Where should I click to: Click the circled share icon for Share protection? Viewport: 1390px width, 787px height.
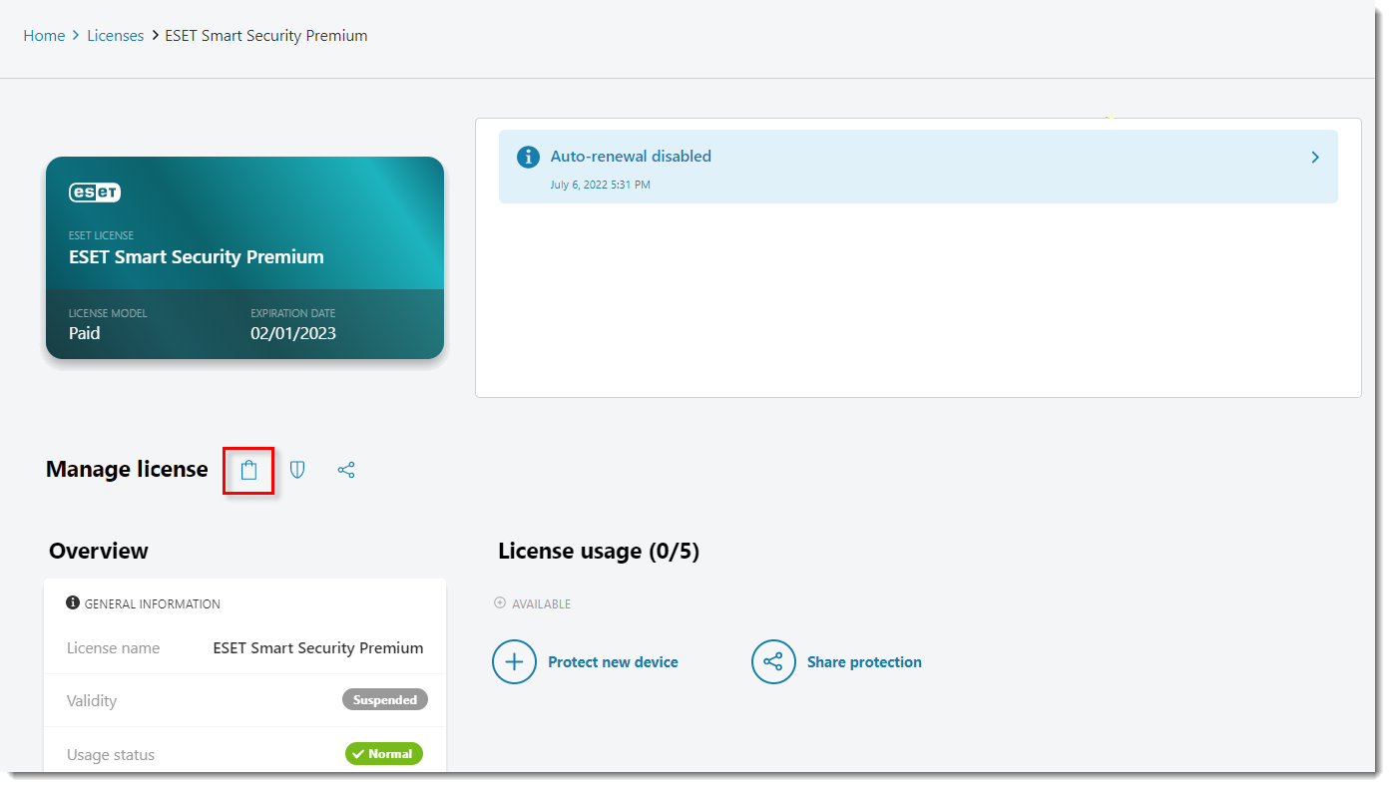(773, 662)
